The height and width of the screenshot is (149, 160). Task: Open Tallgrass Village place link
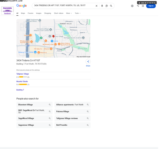22,74
